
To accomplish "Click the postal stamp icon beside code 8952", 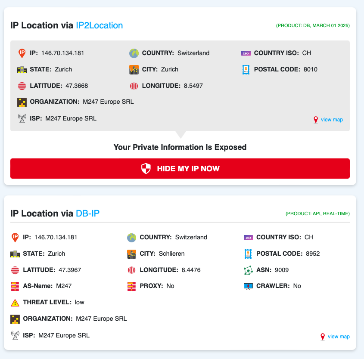I will [248, 254].
